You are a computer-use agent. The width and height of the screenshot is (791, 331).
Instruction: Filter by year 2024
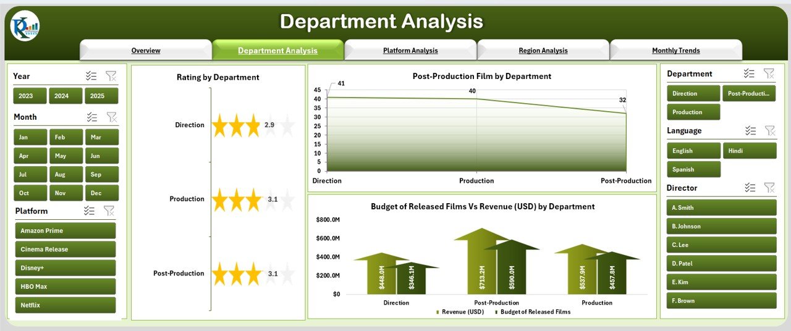click(x=61, y=96)
